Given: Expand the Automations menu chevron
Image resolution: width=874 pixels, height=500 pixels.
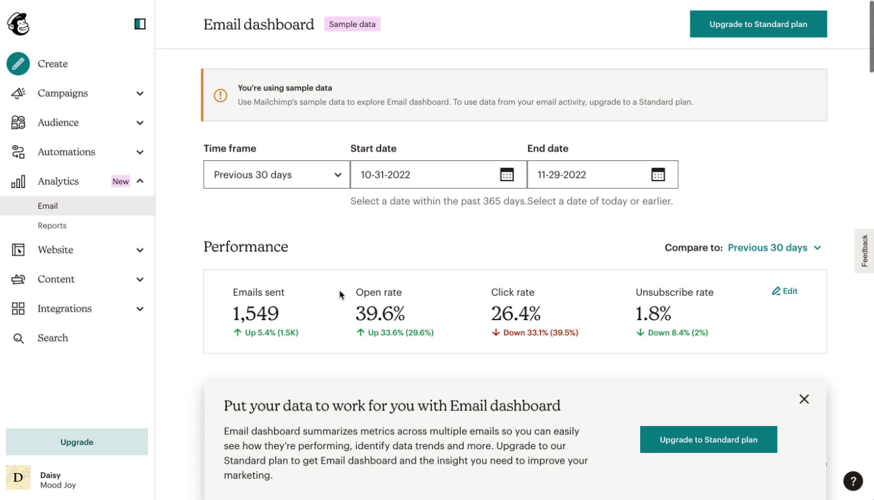Looking at the screenshot, I should (140, 152).
